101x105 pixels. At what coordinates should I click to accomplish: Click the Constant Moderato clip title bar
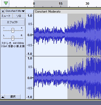[x=67, y=12]
